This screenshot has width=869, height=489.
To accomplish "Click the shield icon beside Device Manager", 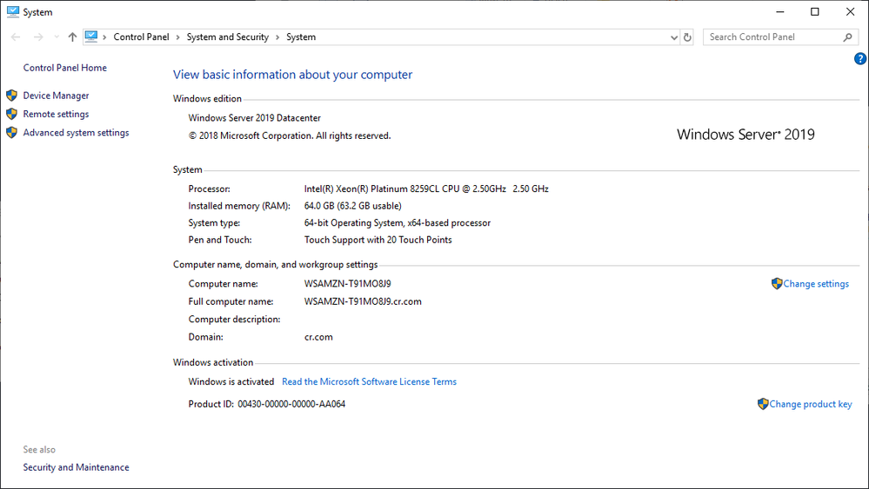I will click(11, 96).
